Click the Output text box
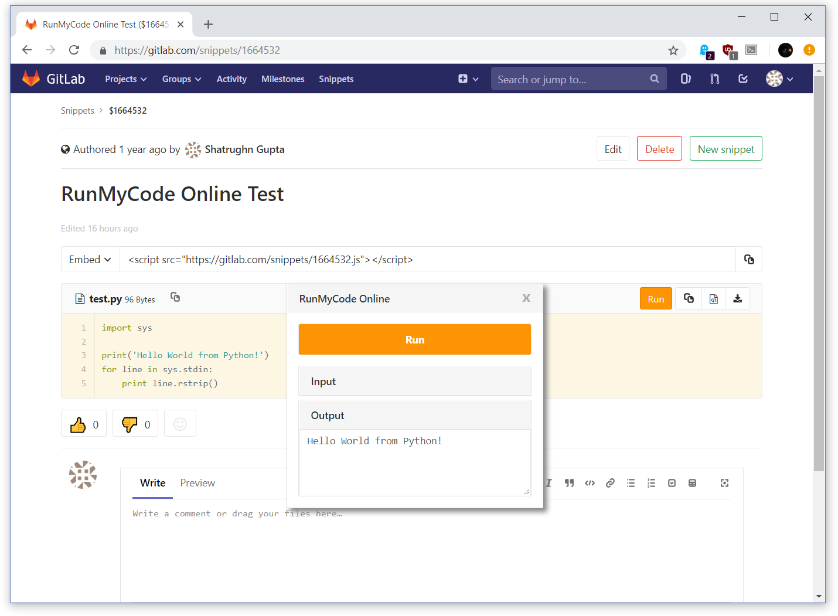Image resolution: width=838 pixels, height=616 pixels. [415, 462]
